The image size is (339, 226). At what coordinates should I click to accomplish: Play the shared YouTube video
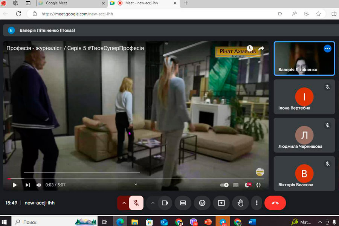coord(14,185)
